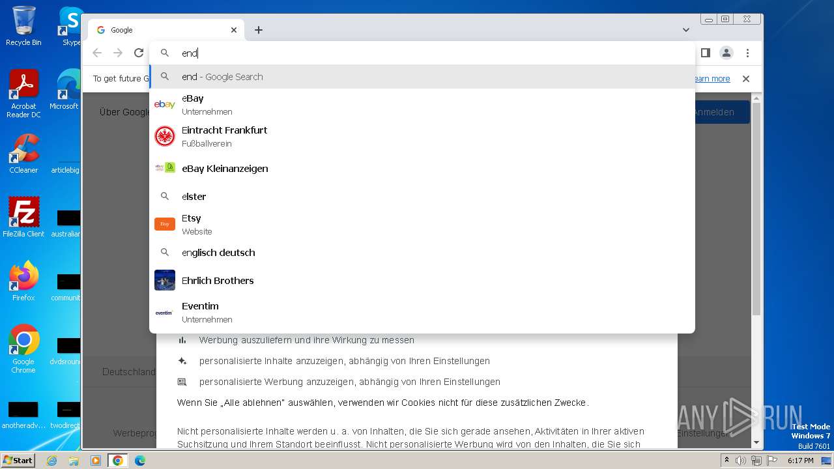834x469 pixels.
Task: Toggle the Chrome side panel icon
Action: click(706, 53)
